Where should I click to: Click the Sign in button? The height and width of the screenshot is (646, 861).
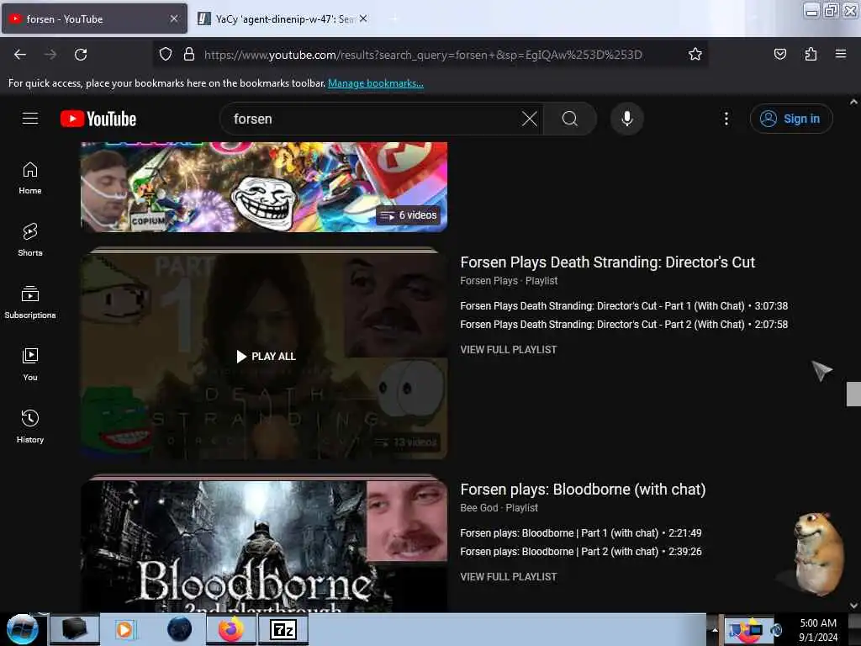(790, 119)
